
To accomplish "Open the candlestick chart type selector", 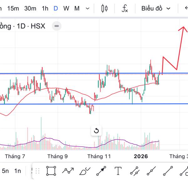I will point(104,8).
